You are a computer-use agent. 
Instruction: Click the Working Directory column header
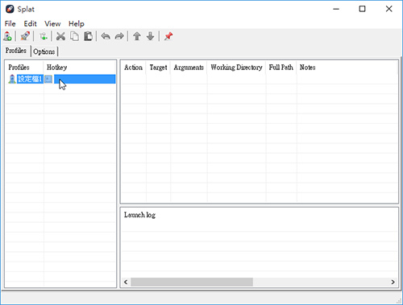(236, 68)
